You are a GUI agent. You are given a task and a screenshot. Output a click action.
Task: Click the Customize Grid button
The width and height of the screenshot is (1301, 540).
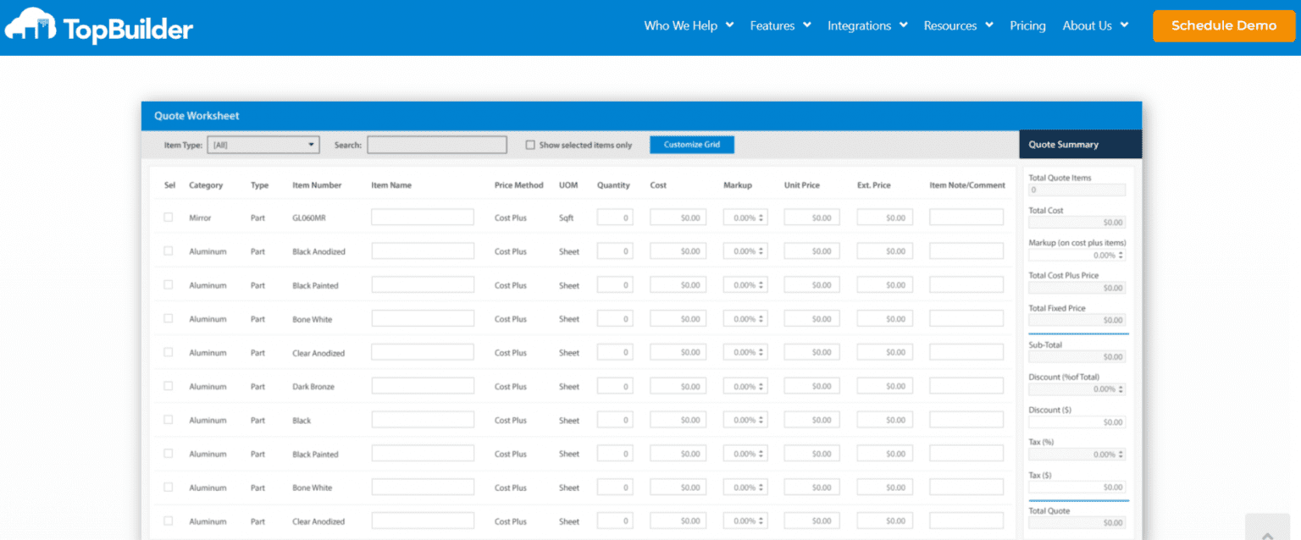click(691, 144)
